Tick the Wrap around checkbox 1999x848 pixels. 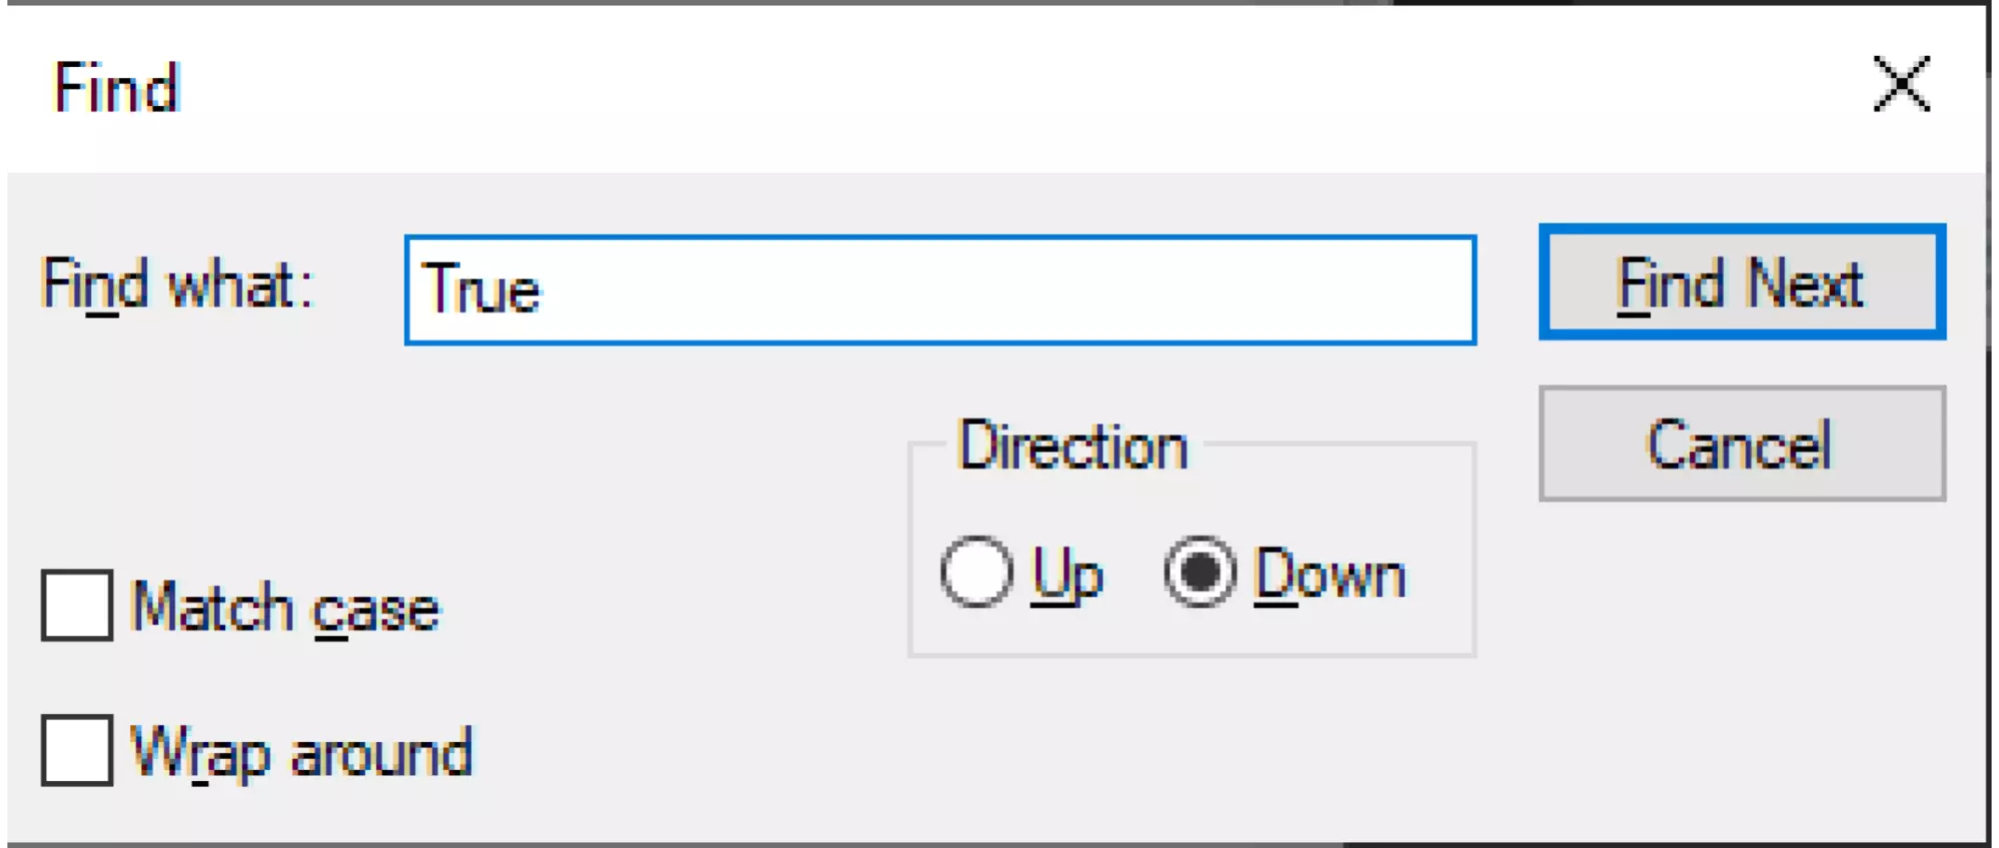point(77,750)
